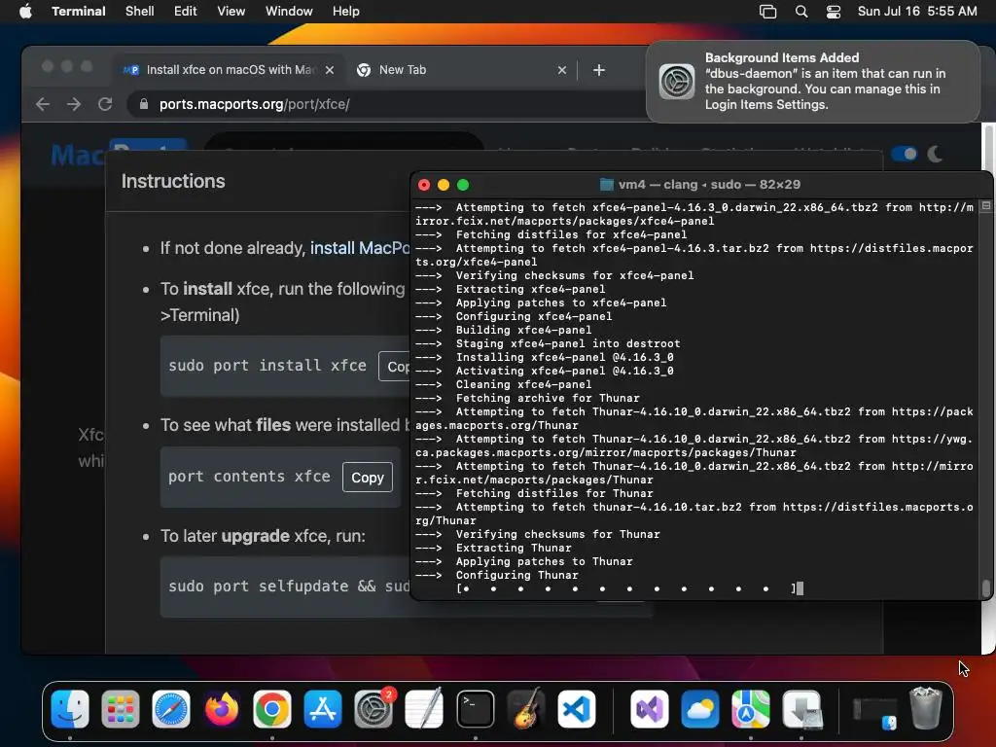Launch Firefox from the Dock
The width and height of the screenshot is (996, 747).
click(x=222, y=709)
